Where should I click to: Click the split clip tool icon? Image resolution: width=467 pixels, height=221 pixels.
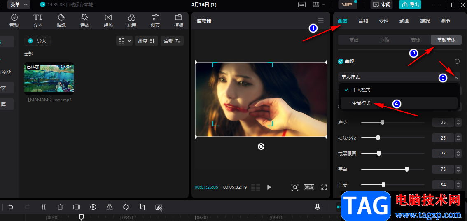44,207
